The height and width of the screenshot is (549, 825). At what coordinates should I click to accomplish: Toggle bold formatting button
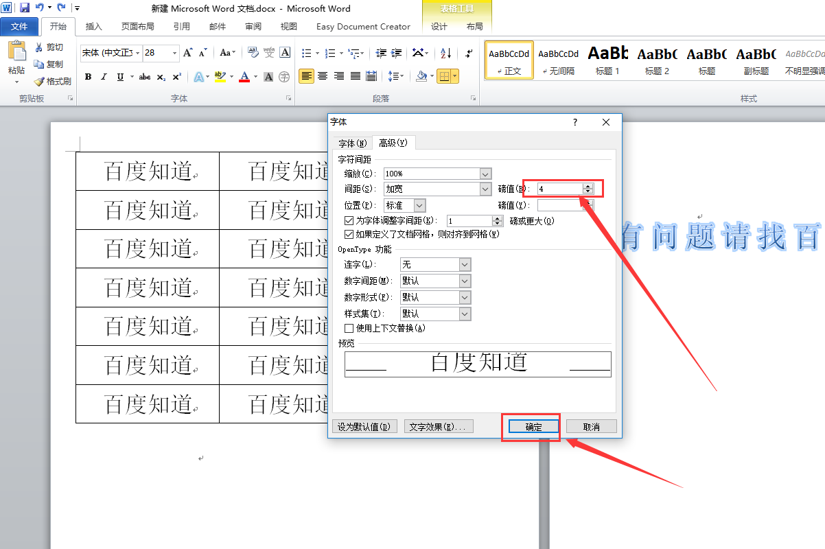pos(88,77)
